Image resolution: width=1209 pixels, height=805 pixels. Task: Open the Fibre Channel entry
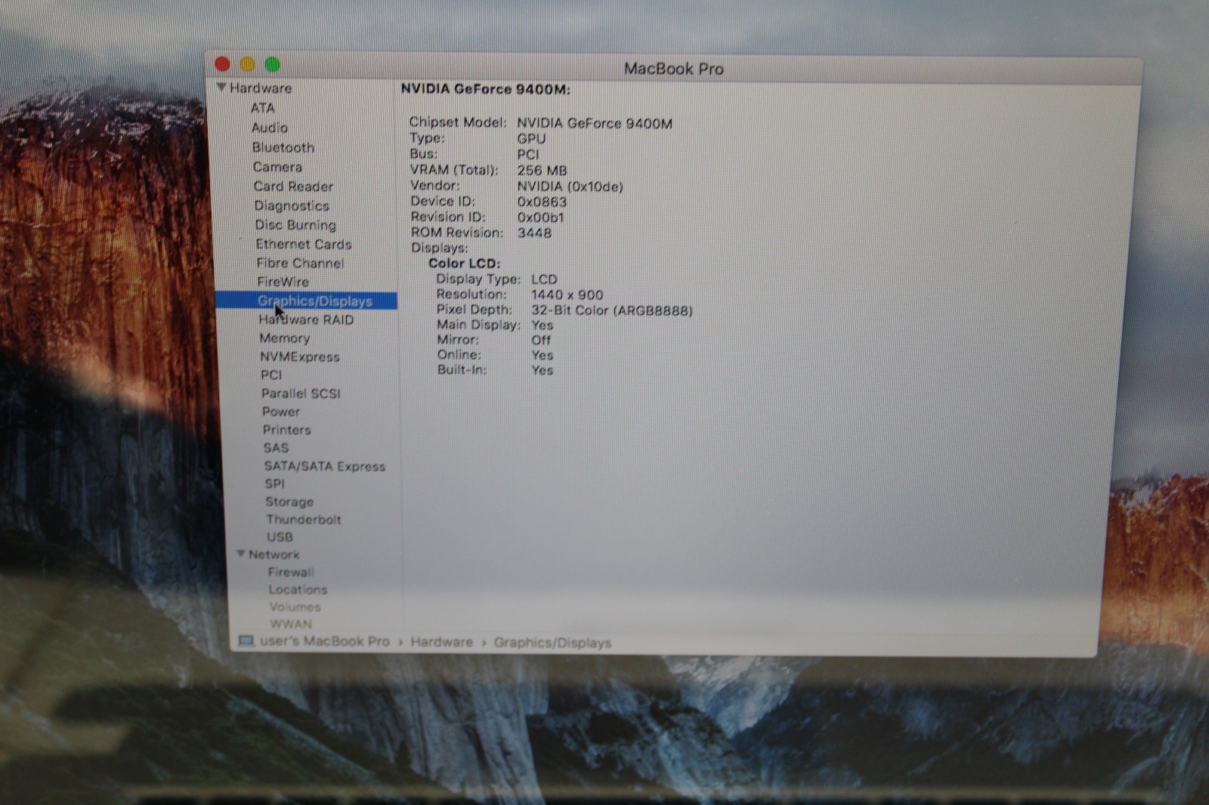(x=300, y=263)
